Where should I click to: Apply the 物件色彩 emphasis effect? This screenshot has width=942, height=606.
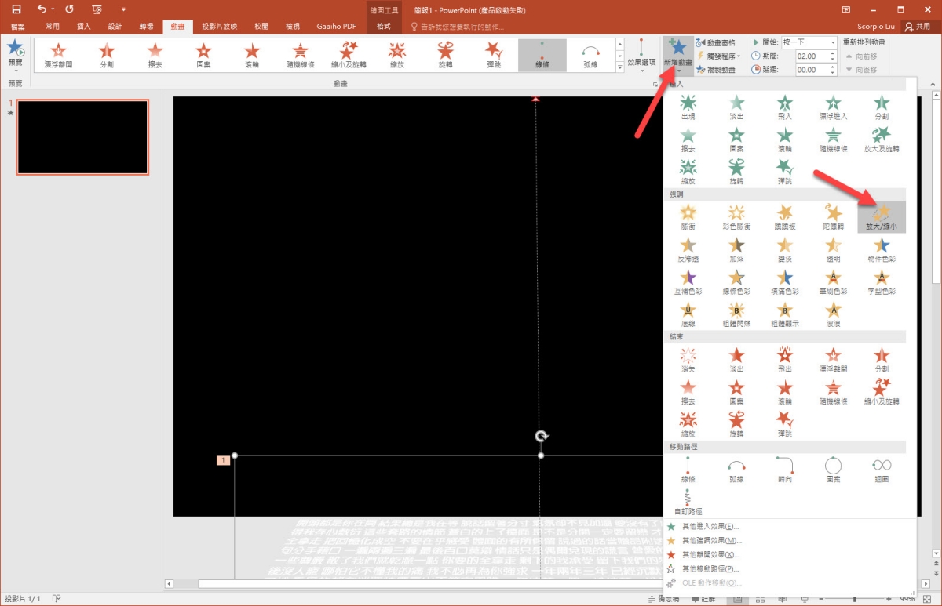882,249
